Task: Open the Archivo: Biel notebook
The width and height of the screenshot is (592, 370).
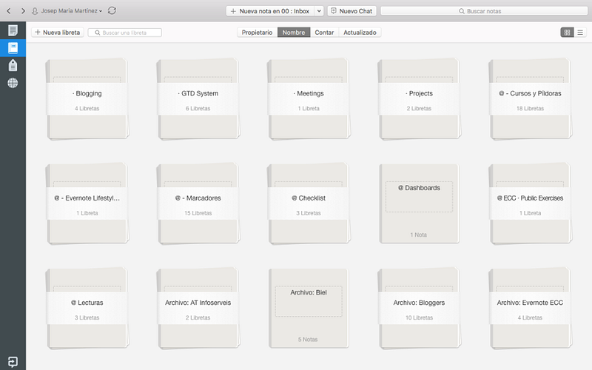Action: 309,308
